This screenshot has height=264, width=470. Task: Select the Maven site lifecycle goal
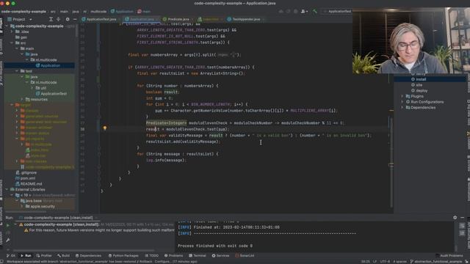pyautogui.click(x=419, y=85)
